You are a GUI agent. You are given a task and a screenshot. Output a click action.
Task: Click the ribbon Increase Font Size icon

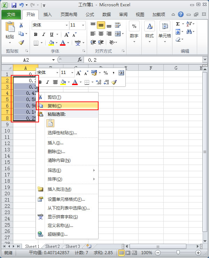tap(67, 35)
